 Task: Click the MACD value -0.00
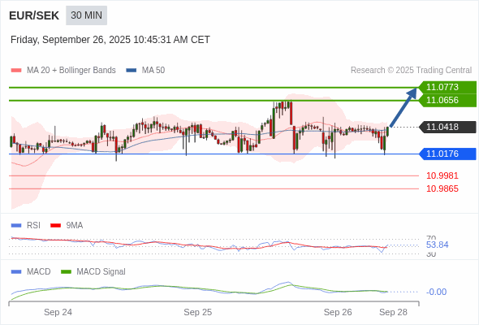tap(436, 292)
